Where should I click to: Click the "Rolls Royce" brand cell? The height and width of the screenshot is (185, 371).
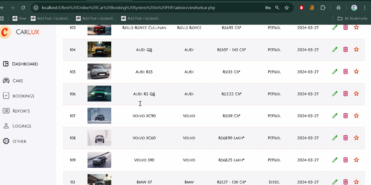[x=189, y=28]
